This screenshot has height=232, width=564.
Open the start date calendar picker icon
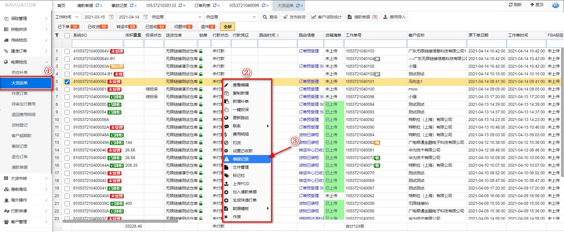pos(111,17)
